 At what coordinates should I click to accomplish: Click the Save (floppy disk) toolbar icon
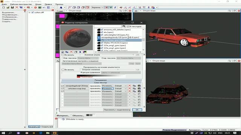point(12,7)
